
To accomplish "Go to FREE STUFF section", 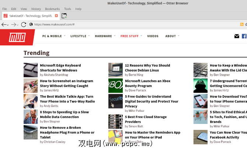I will point(129,36).
